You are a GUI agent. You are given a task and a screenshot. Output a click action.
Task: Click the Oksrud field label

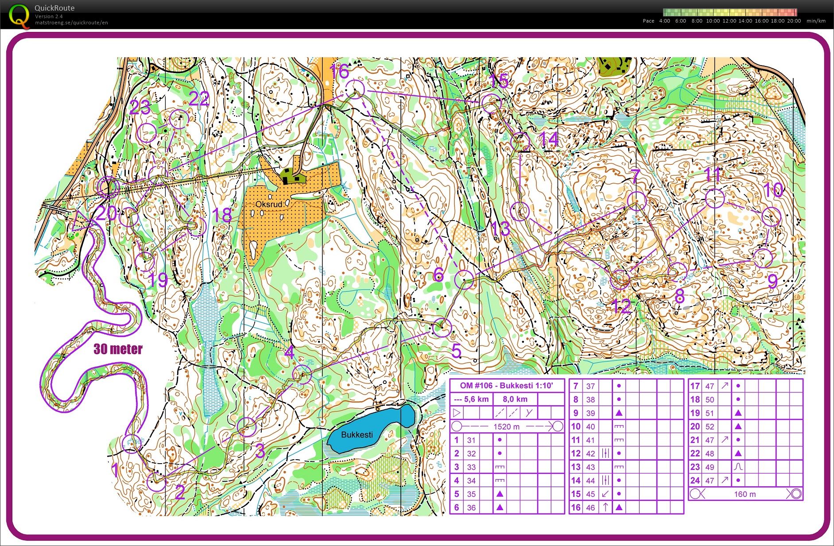click(268, 205)
